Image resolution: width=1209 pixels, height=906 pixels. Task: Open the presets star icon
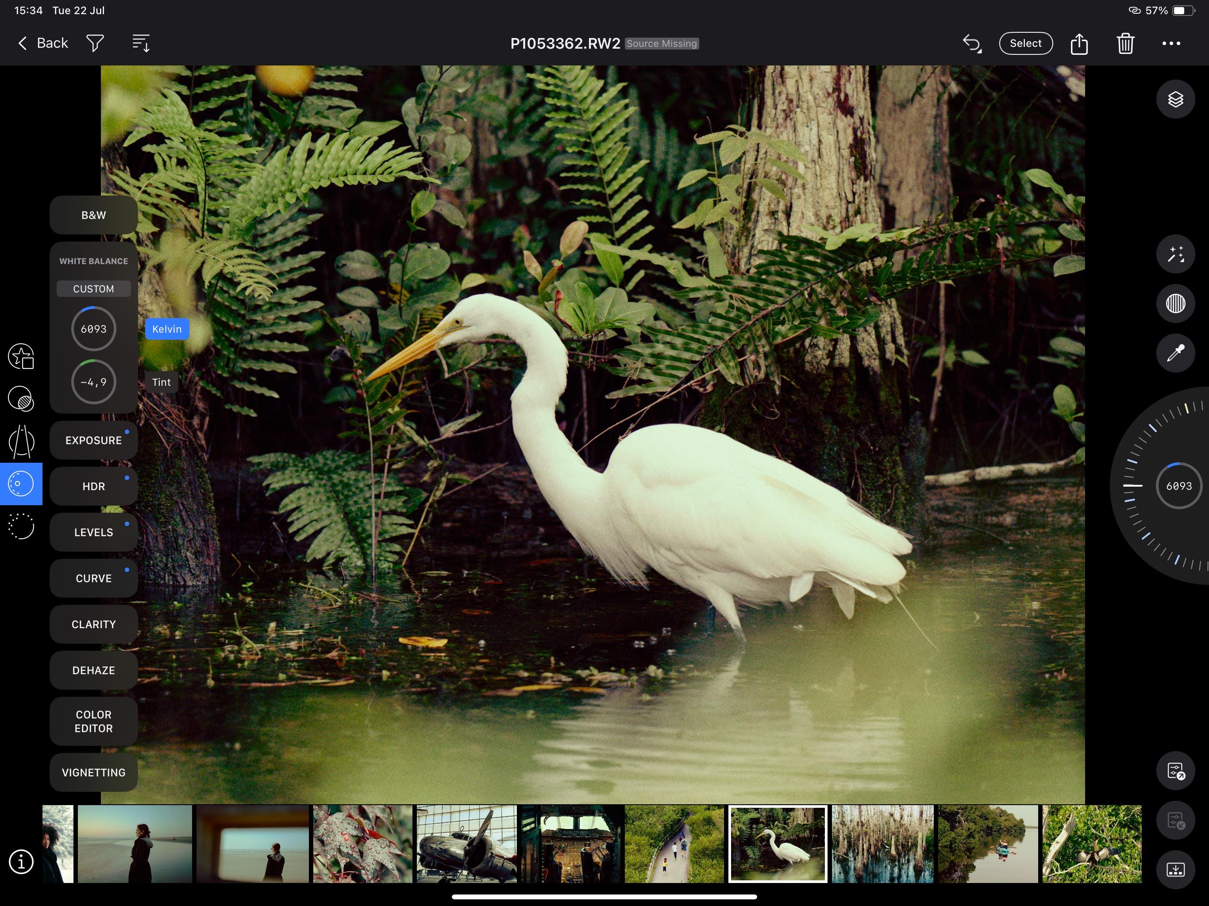coord(21,357)
